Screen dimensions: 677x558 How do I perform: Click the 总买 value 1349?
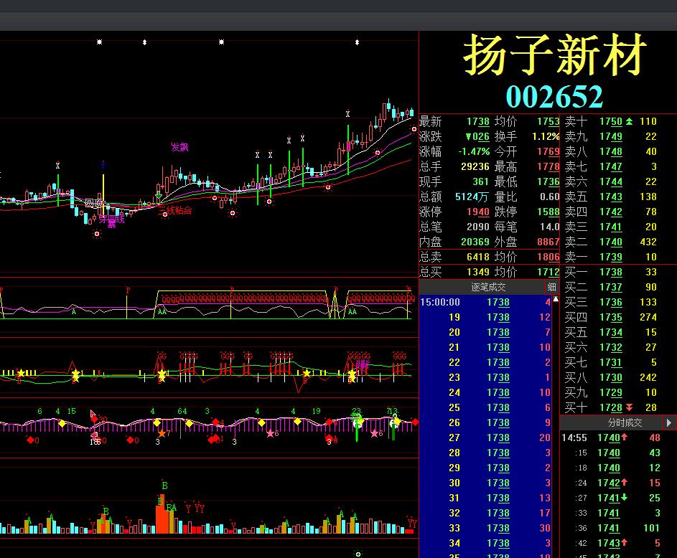click(x=478, y=272)
